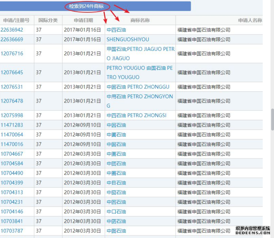Open registration number 10704667 link

(12, 154)
